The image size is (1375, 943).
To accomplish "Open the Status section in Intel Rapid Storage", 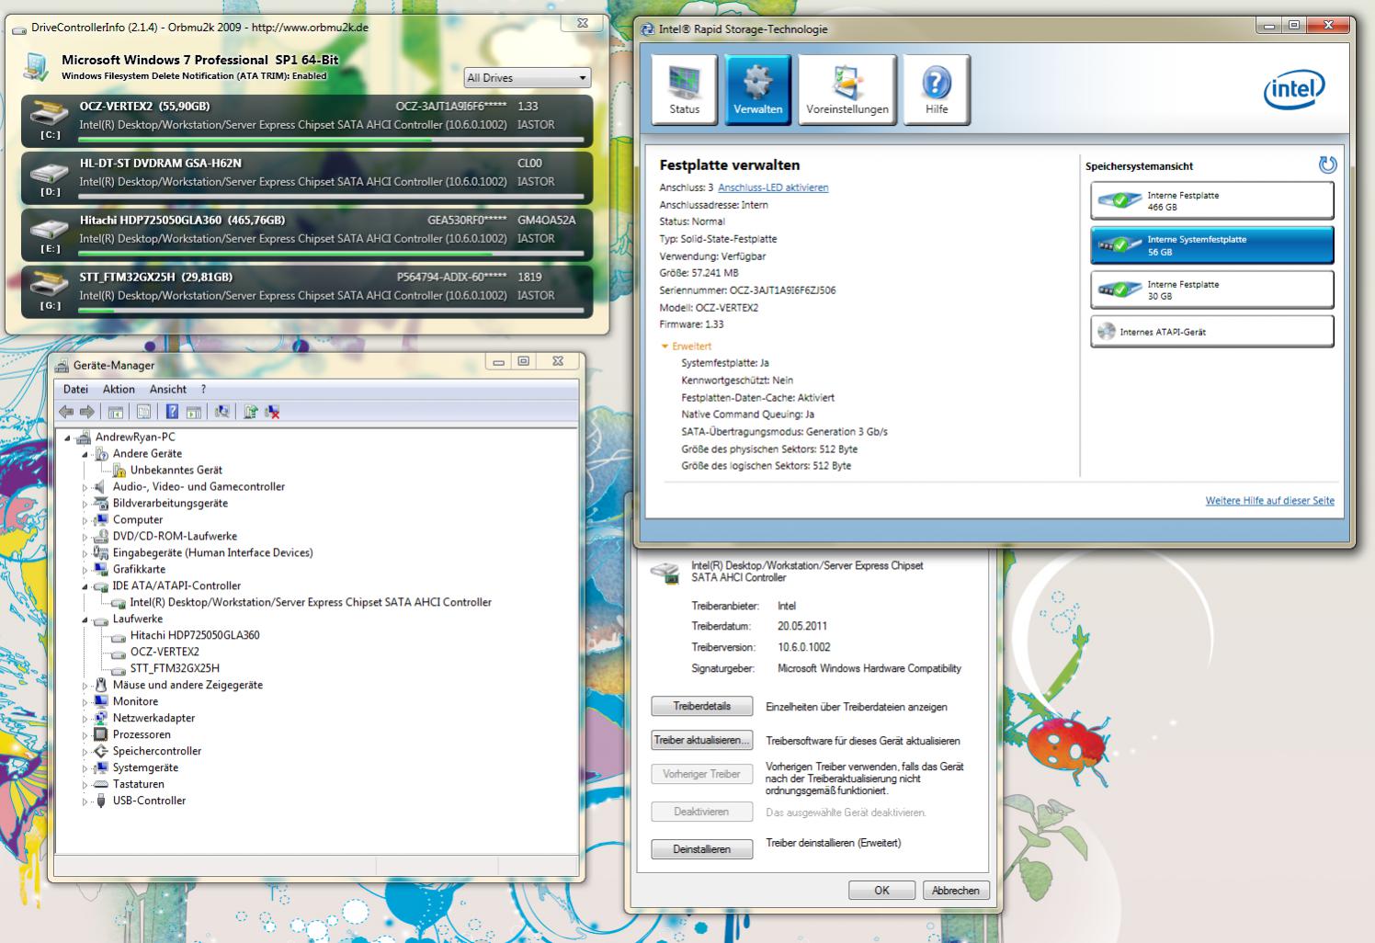I will (684, 90).
